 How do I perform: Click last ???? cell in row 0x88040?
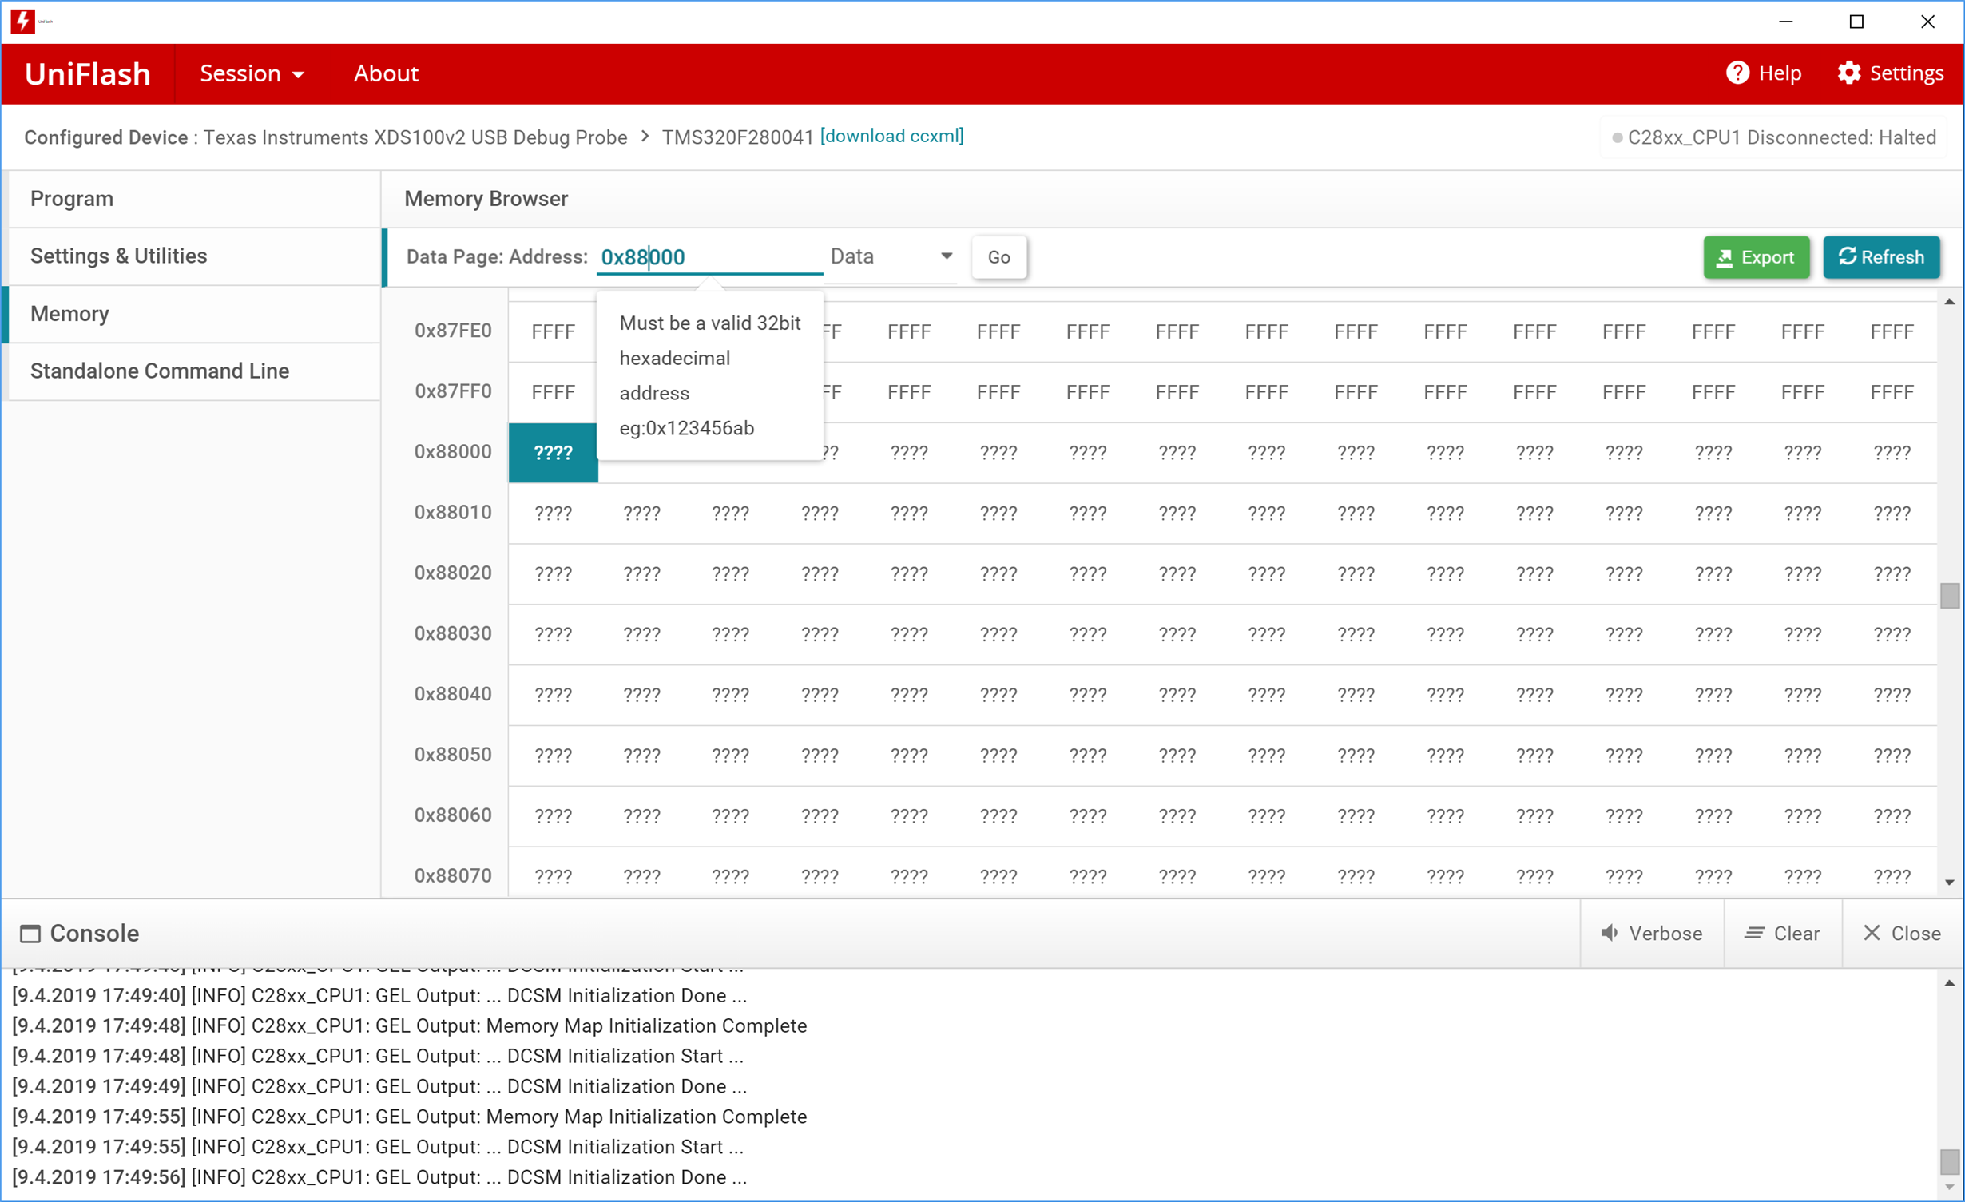tap(1892, 696)
